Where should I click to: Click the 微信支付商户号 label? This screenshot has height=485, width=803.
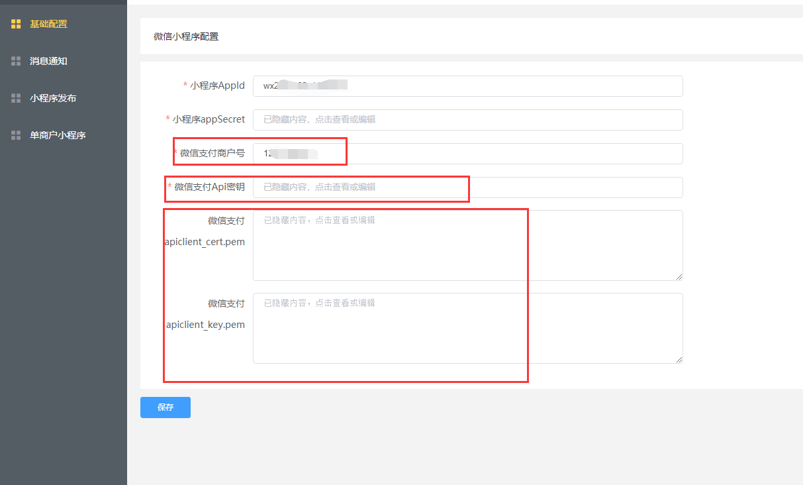(213, 153)
